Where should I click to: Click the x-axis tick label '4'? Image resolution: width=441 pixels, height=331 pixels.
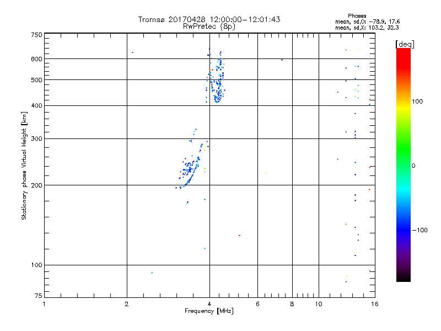tap(209, 304)
